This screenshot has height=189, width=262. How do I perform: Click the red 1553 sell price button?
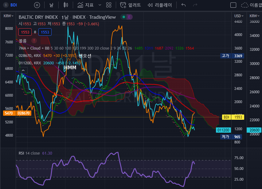(25, 32)
